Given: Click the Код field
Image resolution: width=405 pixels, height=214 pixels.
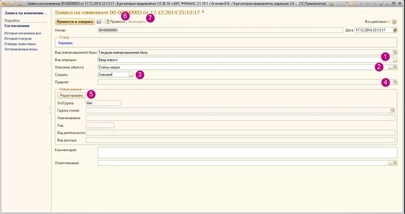Looking at the screenshot, I should 100,126.
